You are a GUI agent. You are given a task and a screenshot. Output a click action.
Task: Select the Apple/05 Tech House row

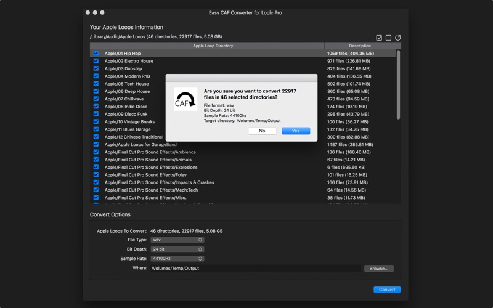point(243,84)
